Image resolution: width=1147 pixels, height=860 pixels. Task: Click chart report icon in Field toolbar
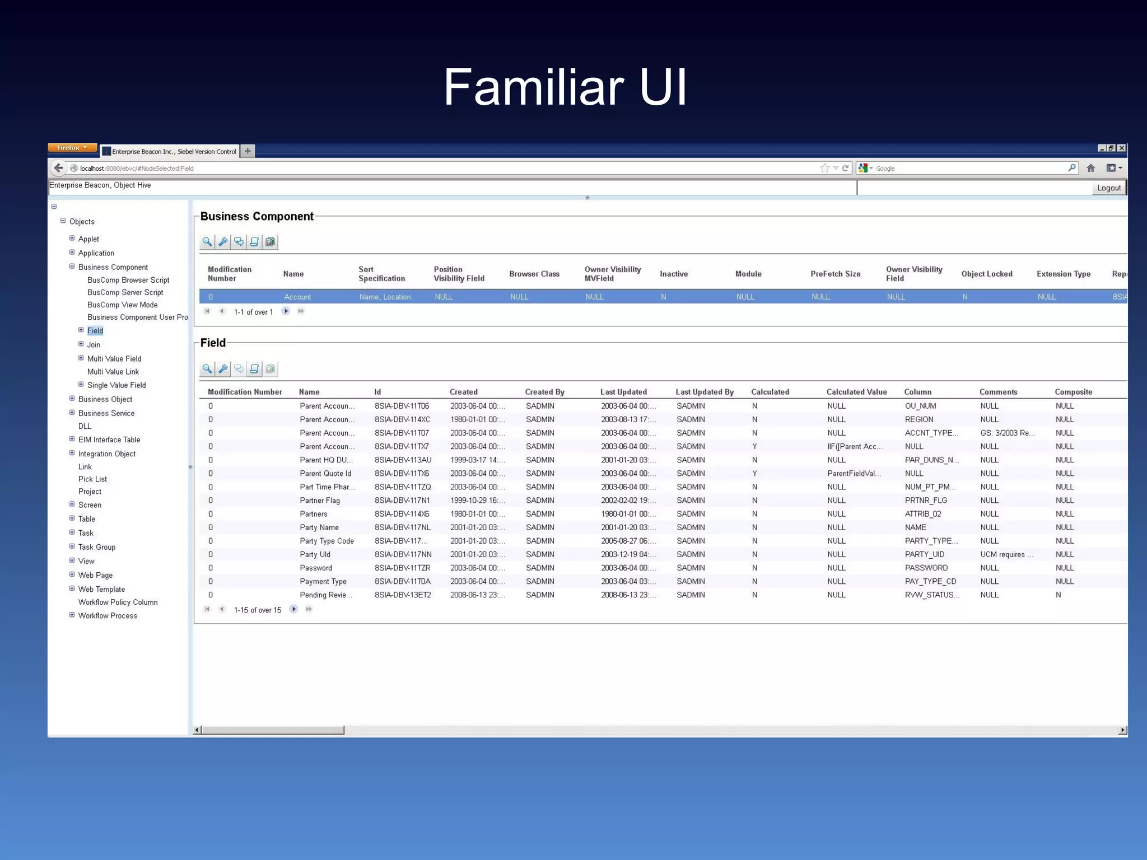point(270,369)
